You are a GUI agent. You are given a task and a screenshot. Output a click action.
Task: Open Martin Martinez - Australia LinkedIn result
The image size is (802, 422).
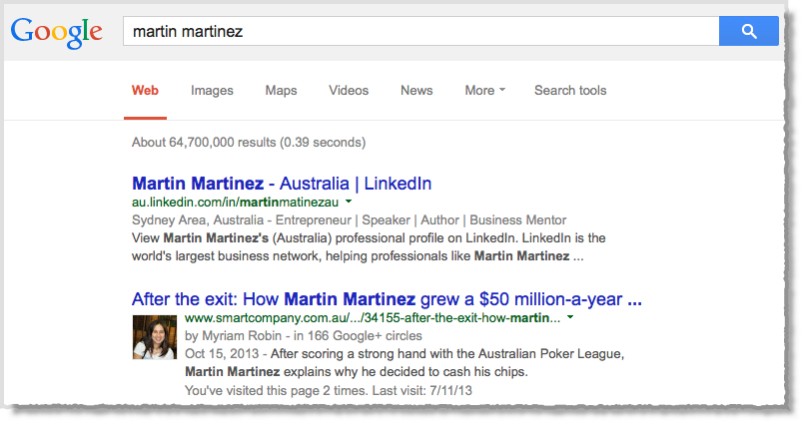pyautogui.click(x=282, y=183)
